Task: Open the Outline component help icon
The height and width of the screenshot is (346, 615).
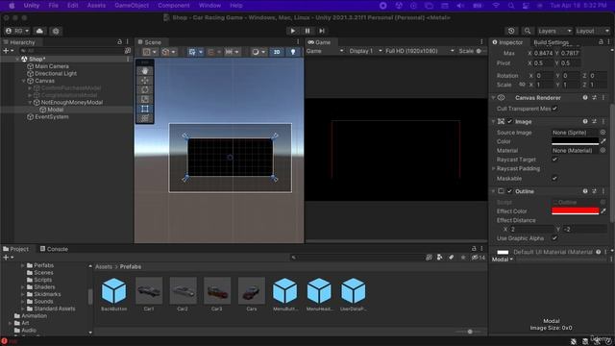Action: click(x=585, y=191)
